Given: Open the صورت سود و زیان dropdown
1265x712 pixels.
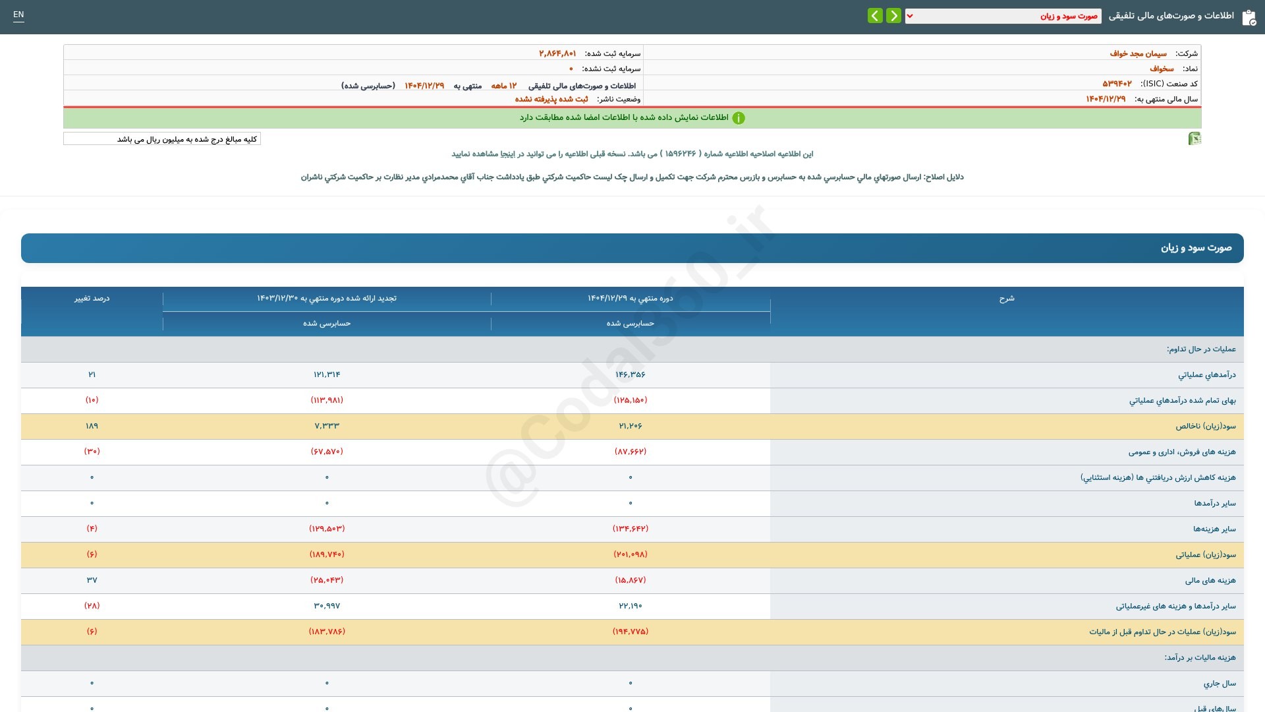Looking at the screenshot, I should tap(1003, 16).
